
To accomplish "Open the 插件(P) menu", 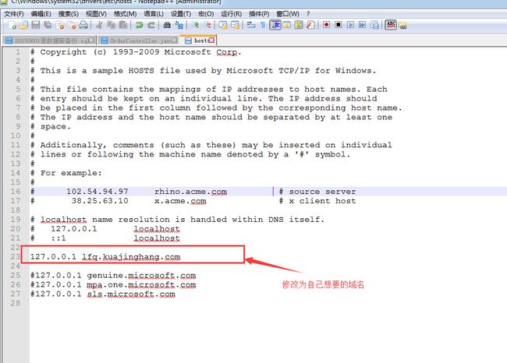I will (259, 14).
